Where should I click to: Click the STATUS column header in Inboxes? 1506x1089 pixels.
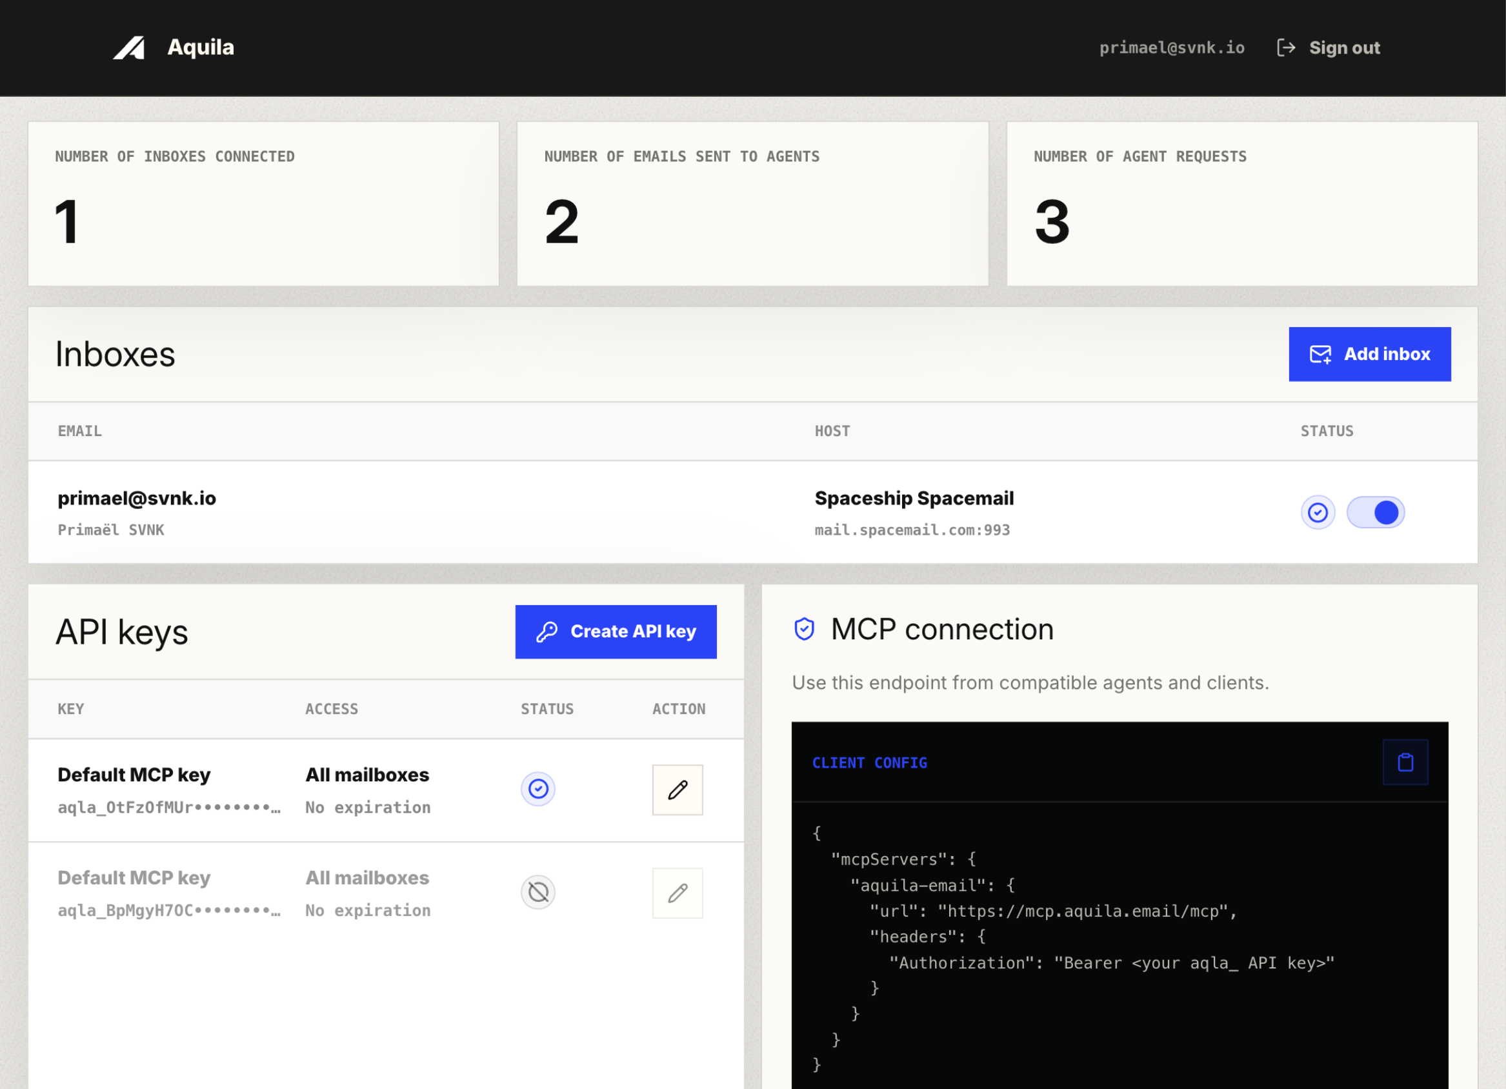pyautogui.click(x=1327, y=431)
